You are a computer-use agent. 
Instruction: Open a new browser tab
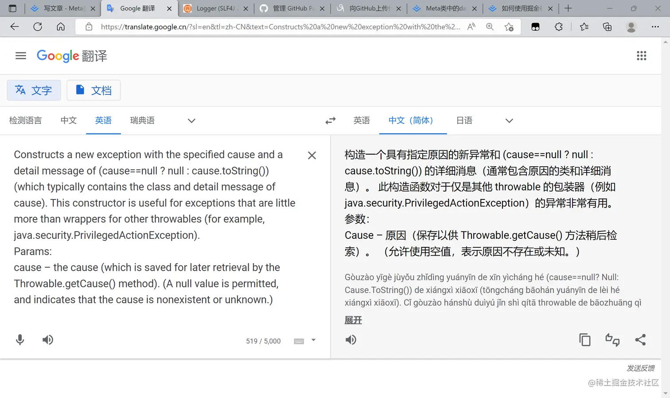[568, 8]
